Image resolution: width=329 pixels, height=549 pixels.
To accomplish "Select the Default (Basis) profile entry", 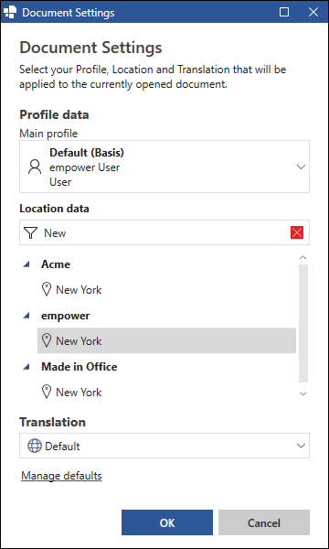I will 164,167.
